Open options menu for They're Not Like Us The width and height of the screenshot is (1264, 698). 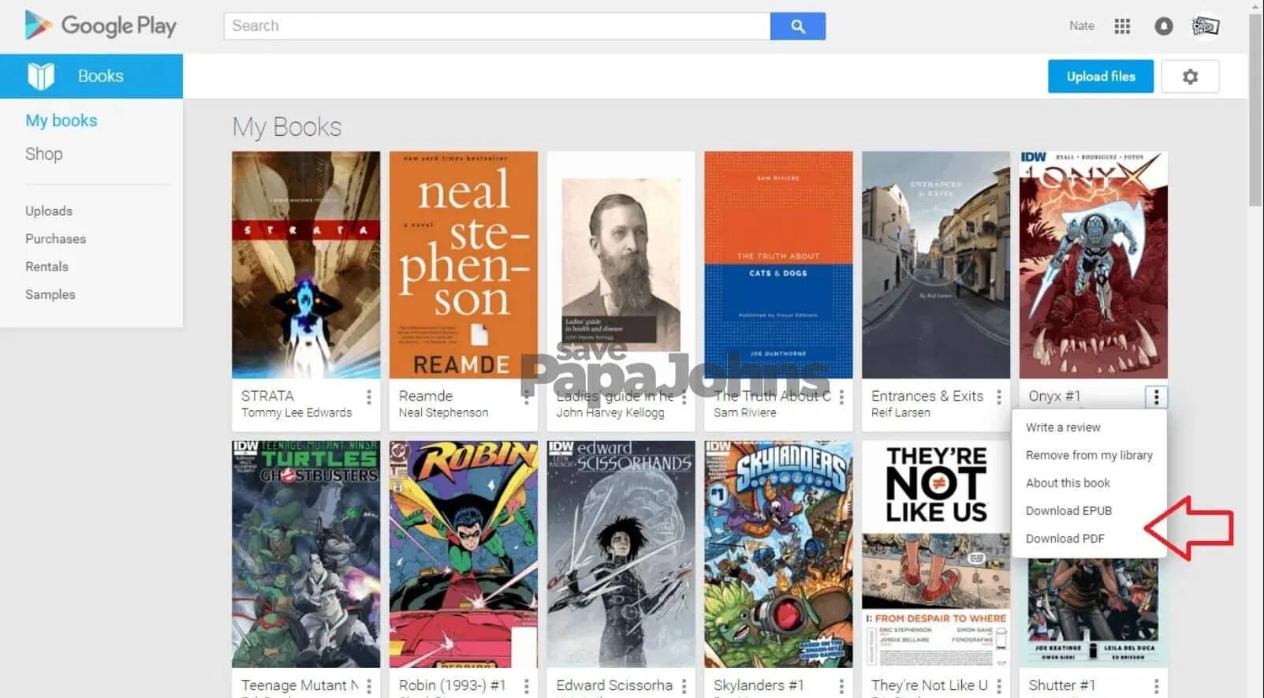coord(999,686)
